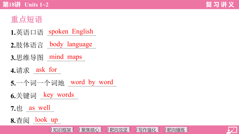Click the answer 'key words'
The width and height of the screenshot is (239, 134).
tap(59, 95)
